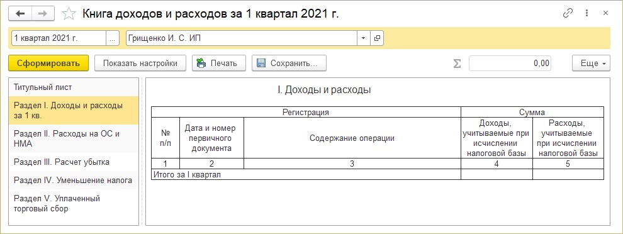The width and height of the screenshot is (623, 234).
Task: Open the Еще dropdown menu
Action: tap(591, 63)
